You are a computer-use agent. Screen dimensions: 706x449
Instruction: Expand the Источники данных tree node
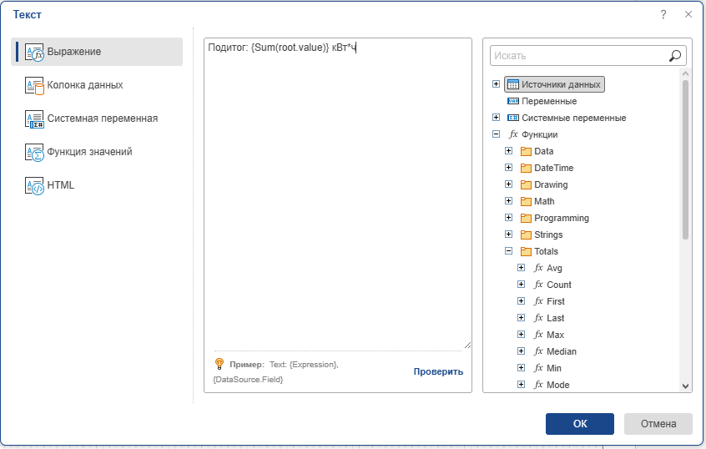pyautogui.click(x=496, y=84)
